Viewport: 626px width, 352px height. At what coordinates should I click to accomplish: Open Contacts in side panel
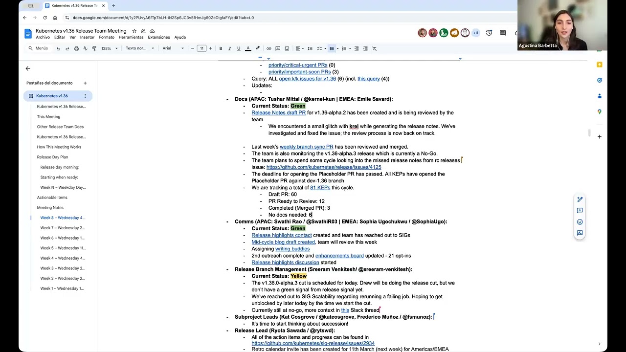(x=600, y=96)
